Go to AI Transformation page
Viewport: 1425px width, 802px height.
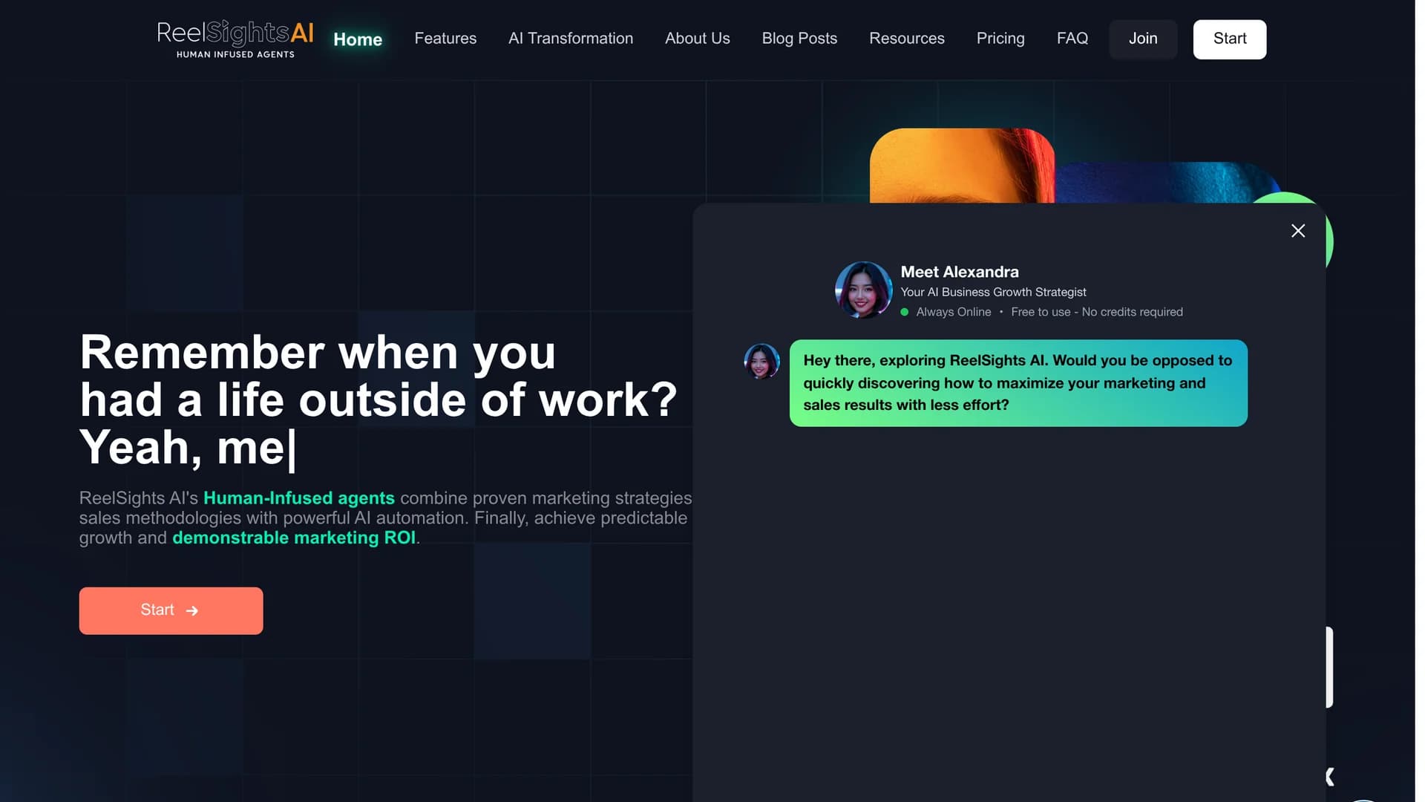point(571,39)
